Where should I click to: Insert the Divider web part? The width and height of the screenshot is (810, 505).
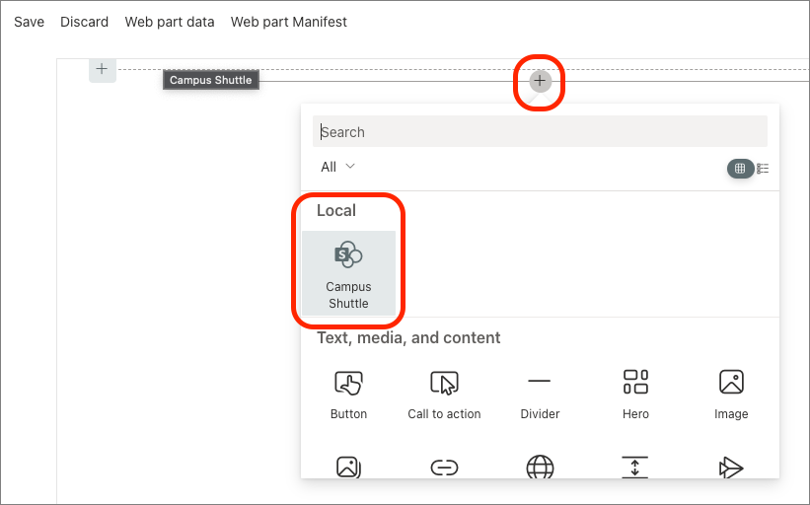click(x=540, y=395)
